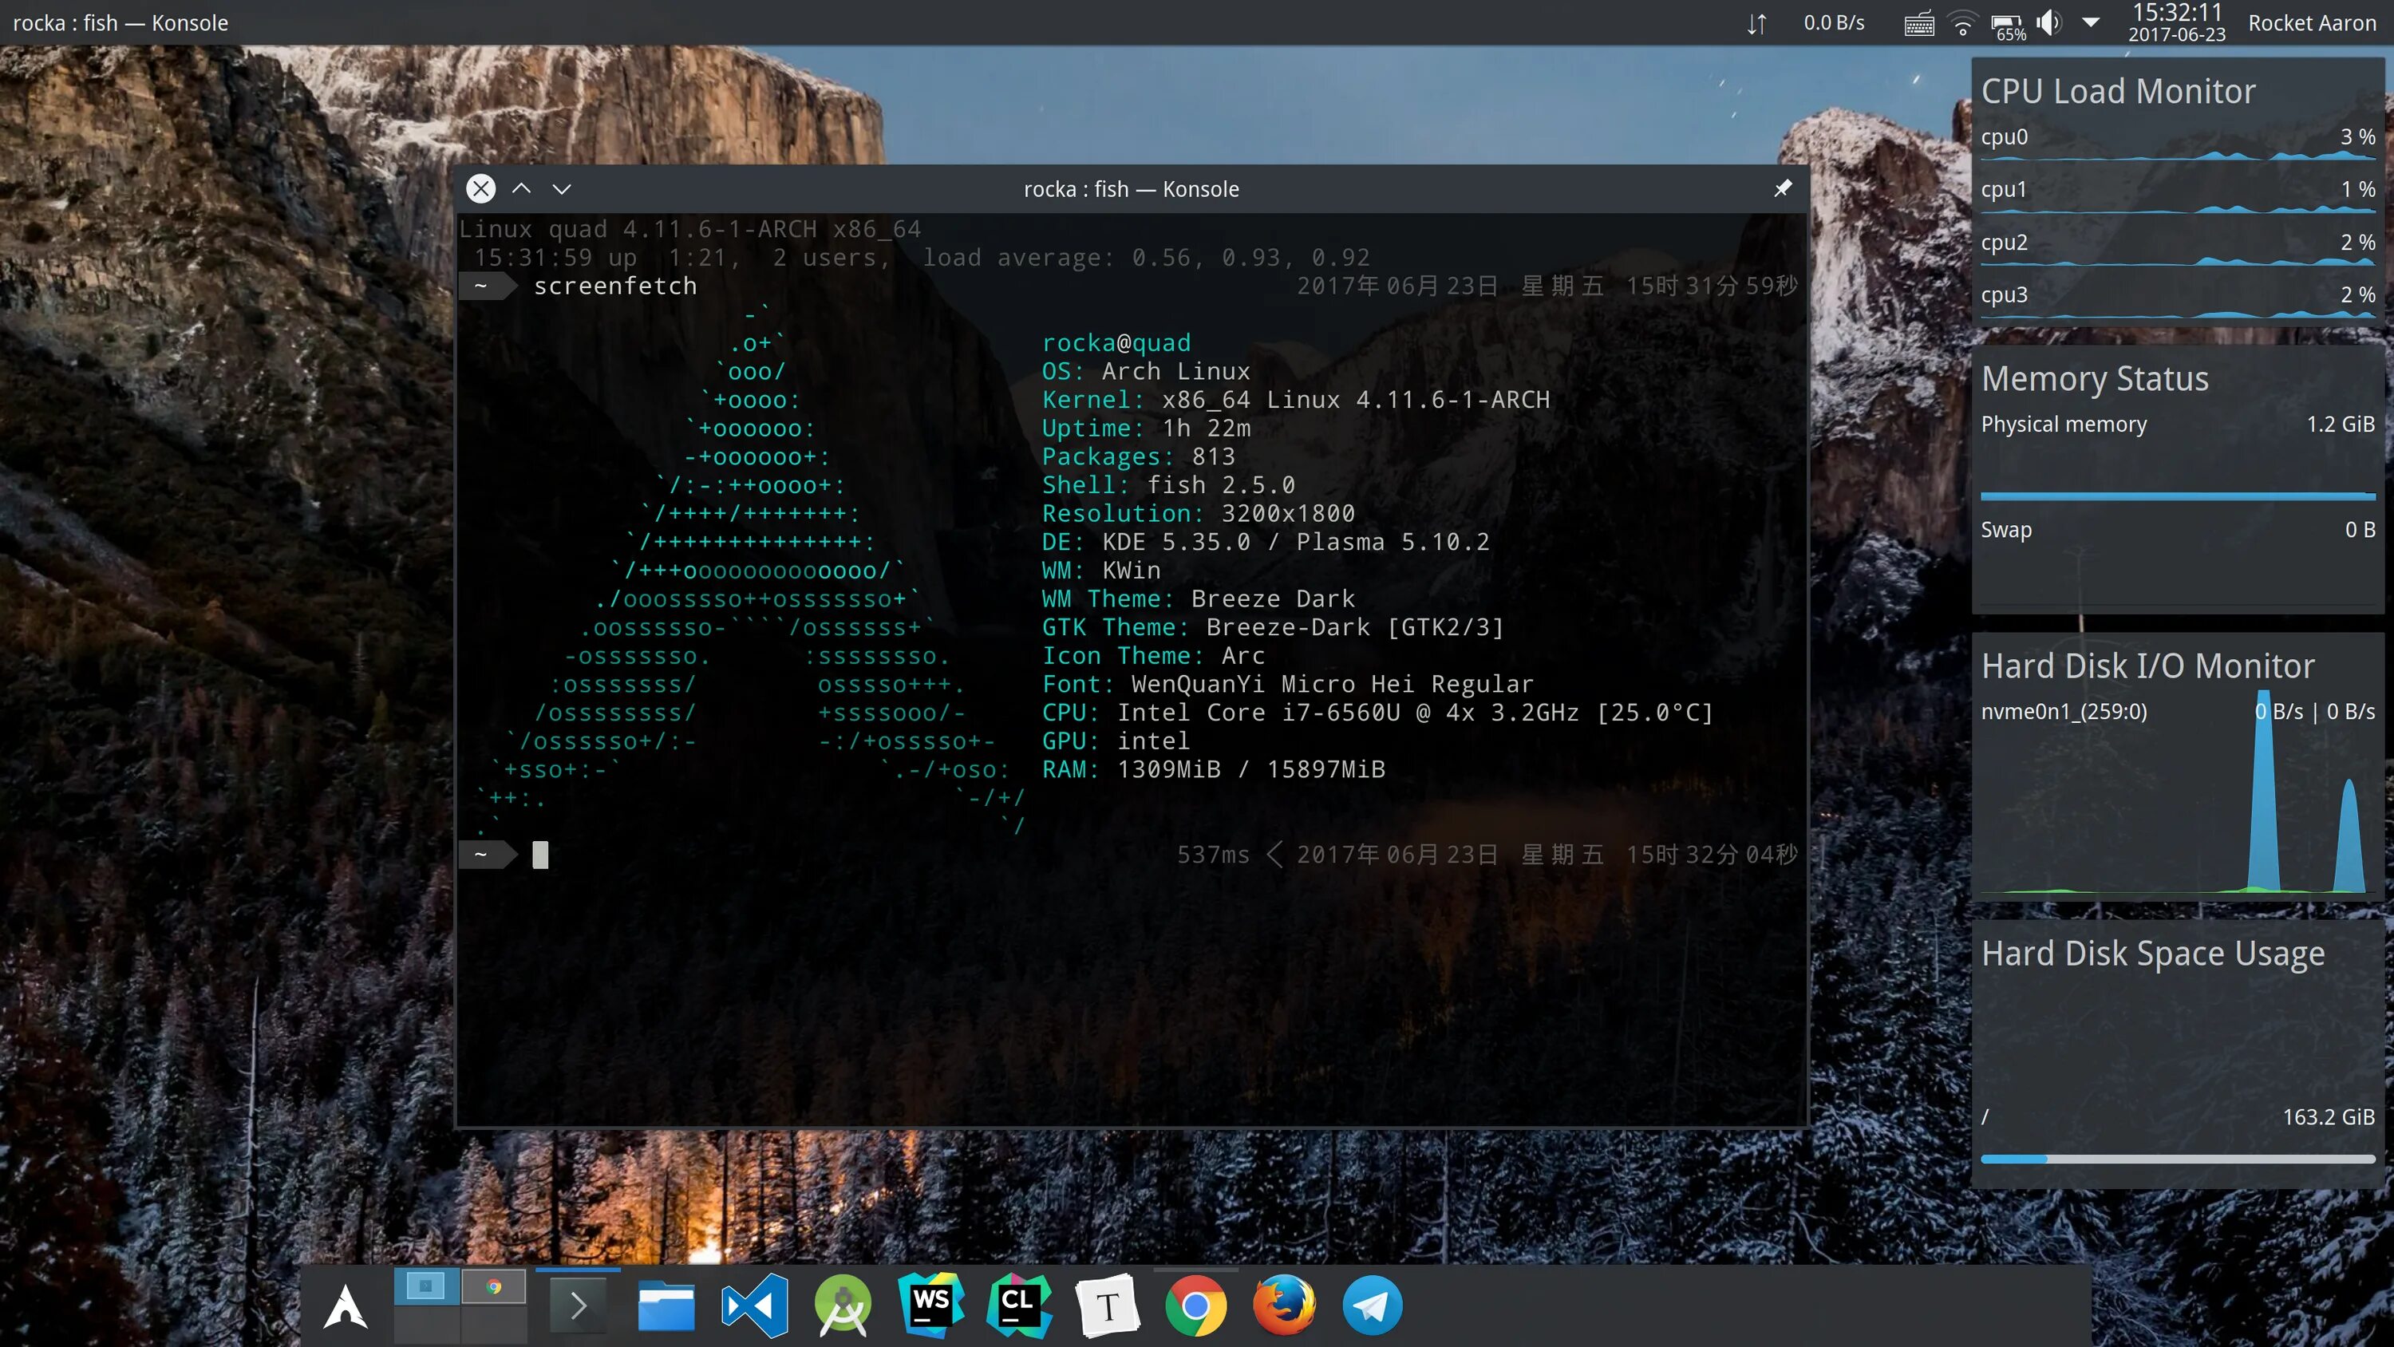Viewport: 2394px width, 1347px height.
Task: Click the Konsole title bar down chevron
Action: click(561, 188)
